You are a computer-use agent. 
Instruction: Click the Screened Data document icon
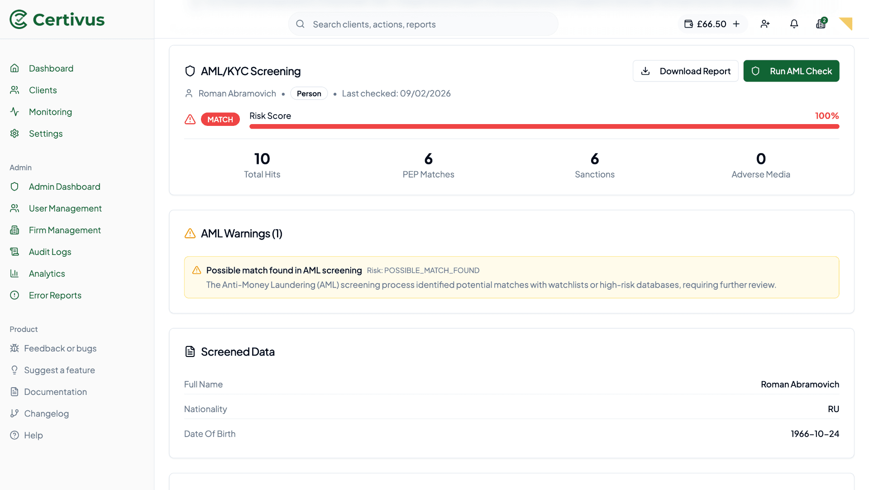pos(190,351)
